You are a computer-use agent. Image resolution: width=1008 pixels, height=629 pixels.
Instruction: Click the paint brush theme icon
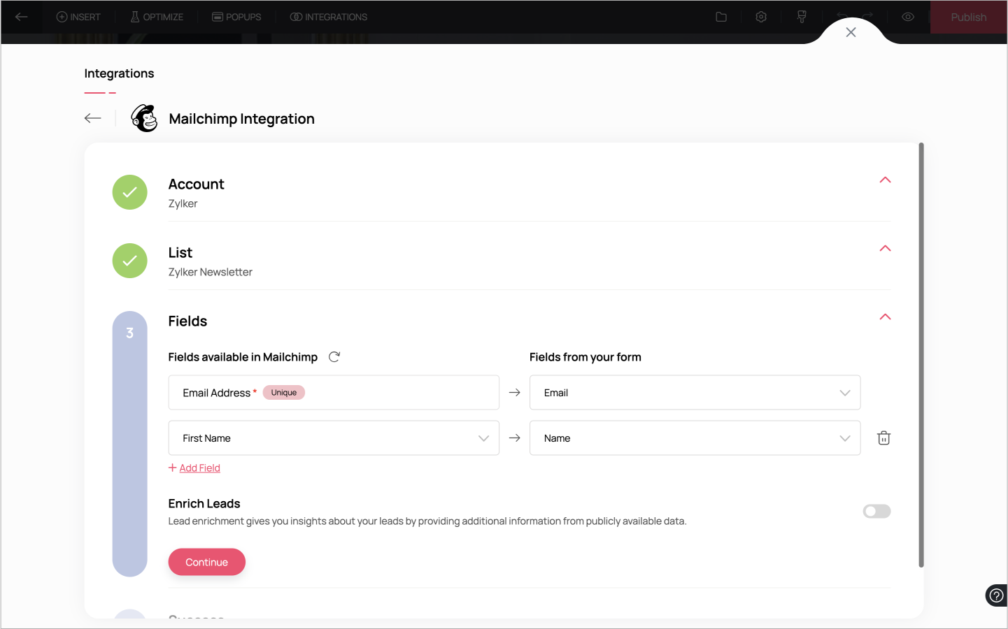(x=802, y=17)
